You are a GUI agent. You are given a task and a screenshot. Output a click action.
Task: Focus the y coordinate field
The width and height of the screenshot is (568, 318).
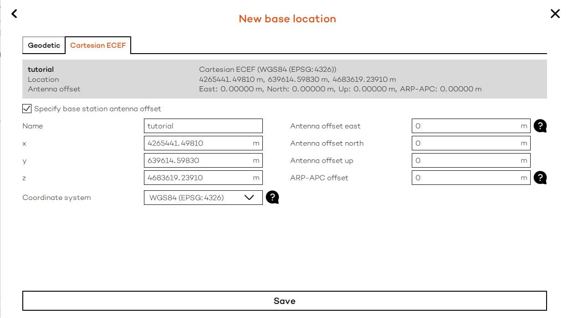[199, 160]
